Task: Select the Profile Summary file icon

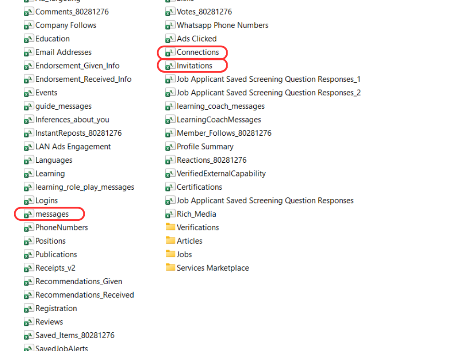Action: tap(170, 147)
